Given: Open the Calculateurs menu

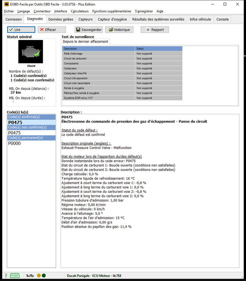Looking at the screenshot, I should pos(80,11).
